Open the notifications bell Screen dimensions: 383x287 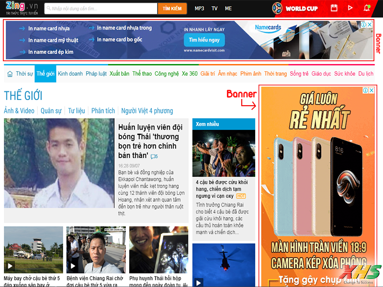pos(367,8)
